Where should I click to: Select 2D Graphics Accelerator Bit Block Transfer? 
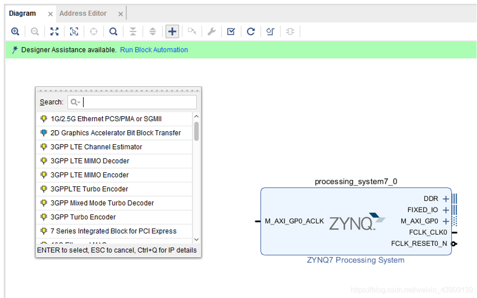tap(115, 133)
